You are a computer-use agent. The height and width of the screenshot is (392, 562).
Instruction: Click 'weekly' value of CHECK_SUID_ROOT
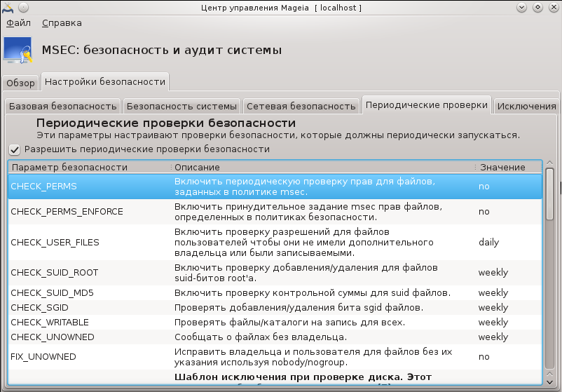coord(493,273)
